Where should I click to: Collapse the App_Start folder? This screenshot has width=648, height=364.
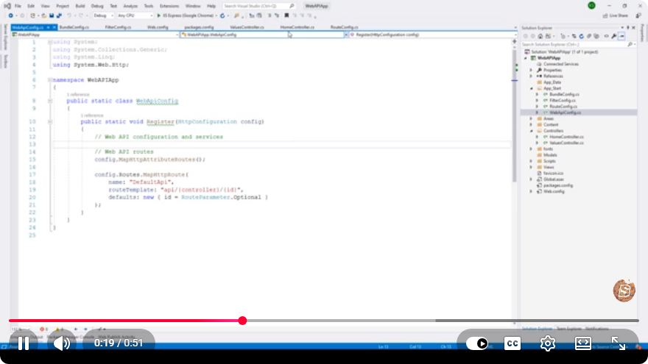point(532,88)
